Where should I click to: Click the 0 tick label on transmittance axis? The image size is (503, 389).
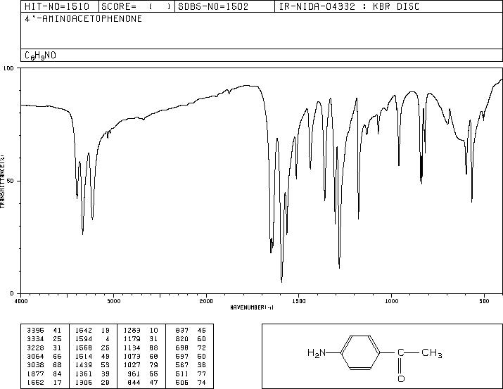click(12, 293)
